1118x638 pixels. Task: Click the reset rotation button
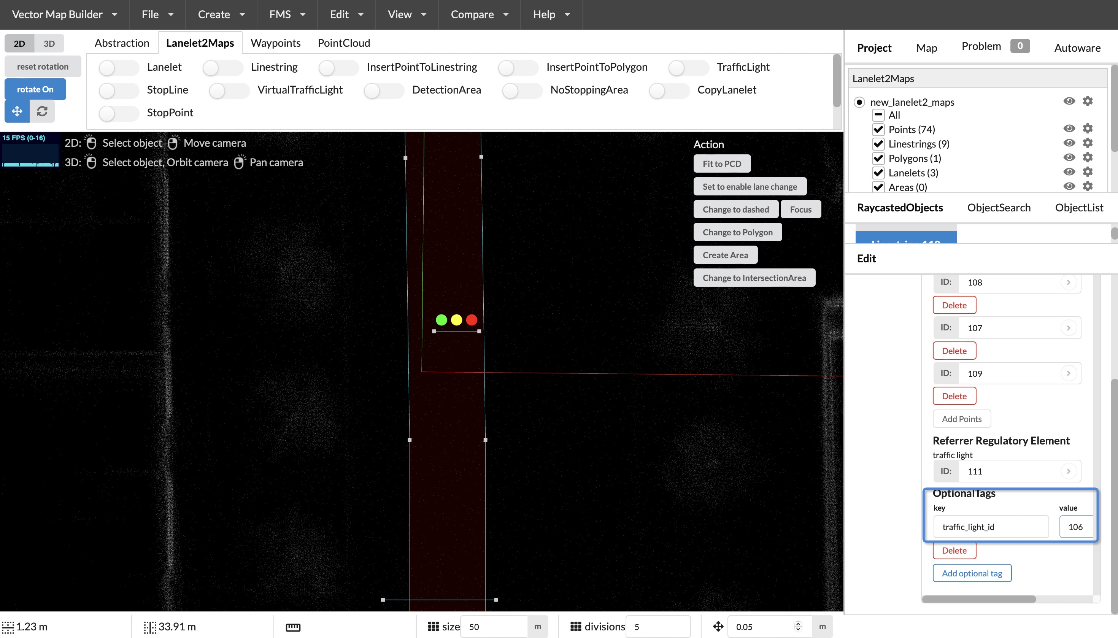[x=43, y=67]
